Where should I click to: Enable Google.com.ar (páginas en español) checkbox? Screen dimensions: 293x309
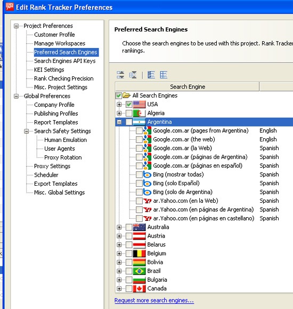(139, 166)
